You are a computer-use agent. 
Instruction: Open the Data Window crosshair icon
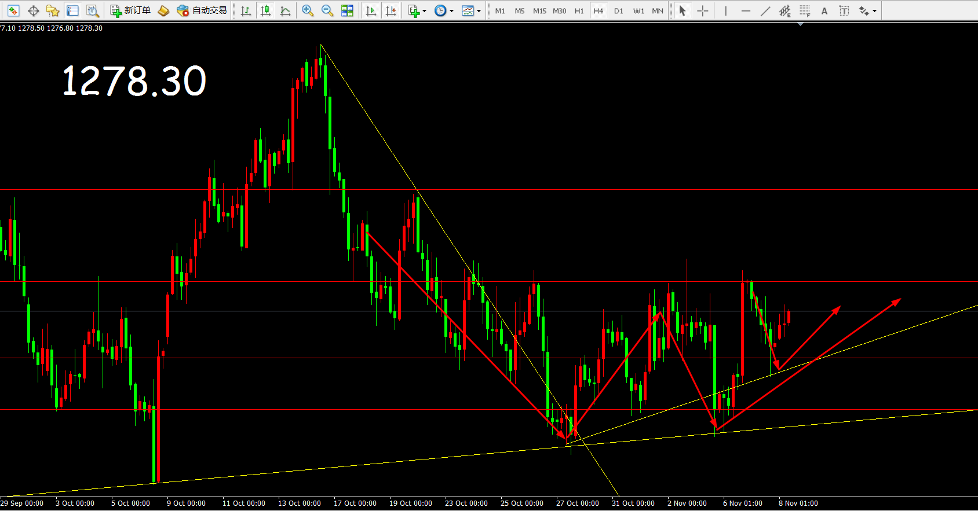pos(34,10)
